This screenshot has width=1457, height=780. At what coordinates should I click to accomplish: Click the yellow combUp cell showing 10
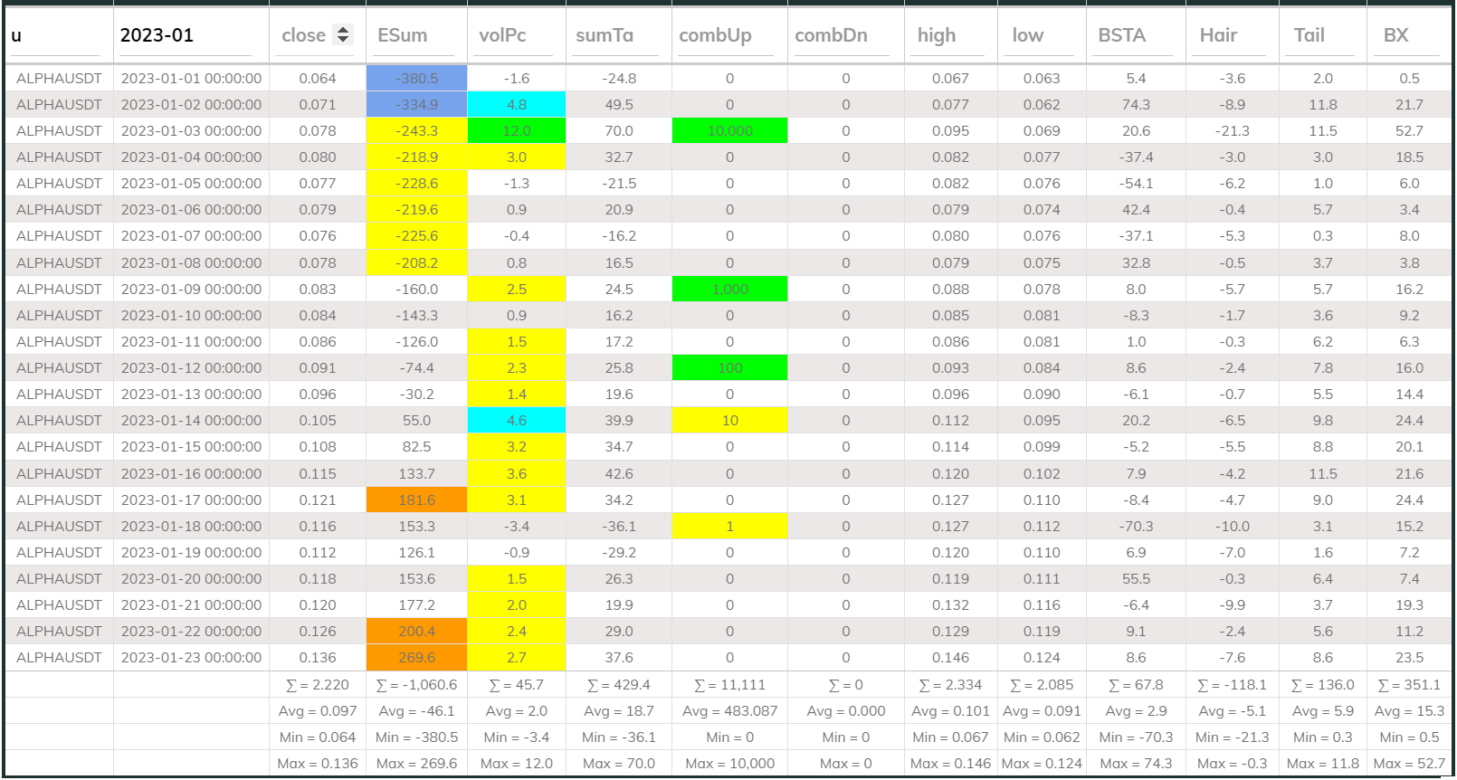(x=729, y=421)
